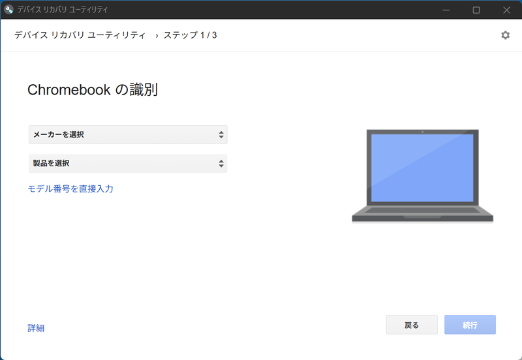Viewport: 522px width, 360px height.
Task: Click the 戻る button
Action: point(412,325)
